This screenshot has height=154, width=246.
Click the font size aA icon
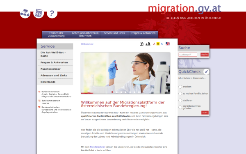(x=148, y=44)
